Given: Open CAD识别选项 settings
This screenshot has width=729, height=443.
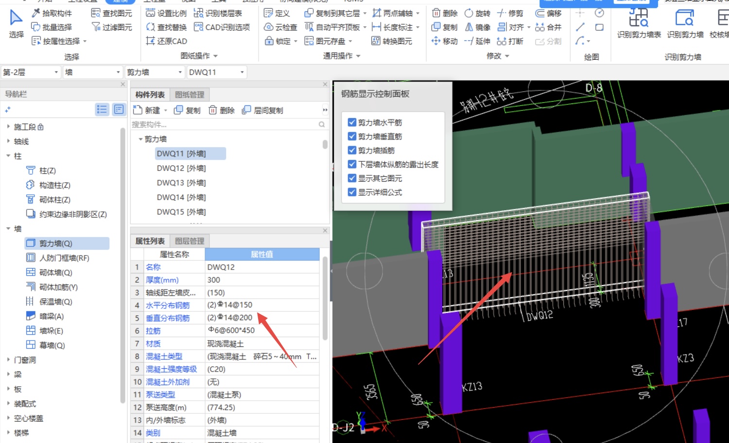Looking at the screenshot, I should click(x=222, y=27).
